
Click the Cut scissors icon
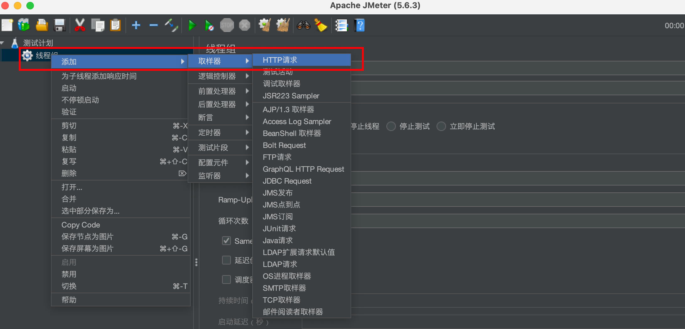(80, 25)
